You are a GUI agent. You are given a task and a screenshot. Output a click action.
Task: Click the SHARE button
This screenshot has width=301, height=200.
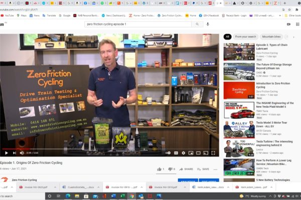(186, 169)
